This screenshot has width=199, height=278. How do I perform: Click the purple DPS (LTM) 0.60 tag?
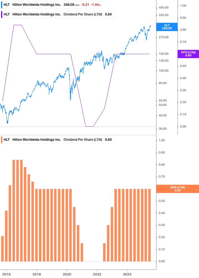click(188, 54)
